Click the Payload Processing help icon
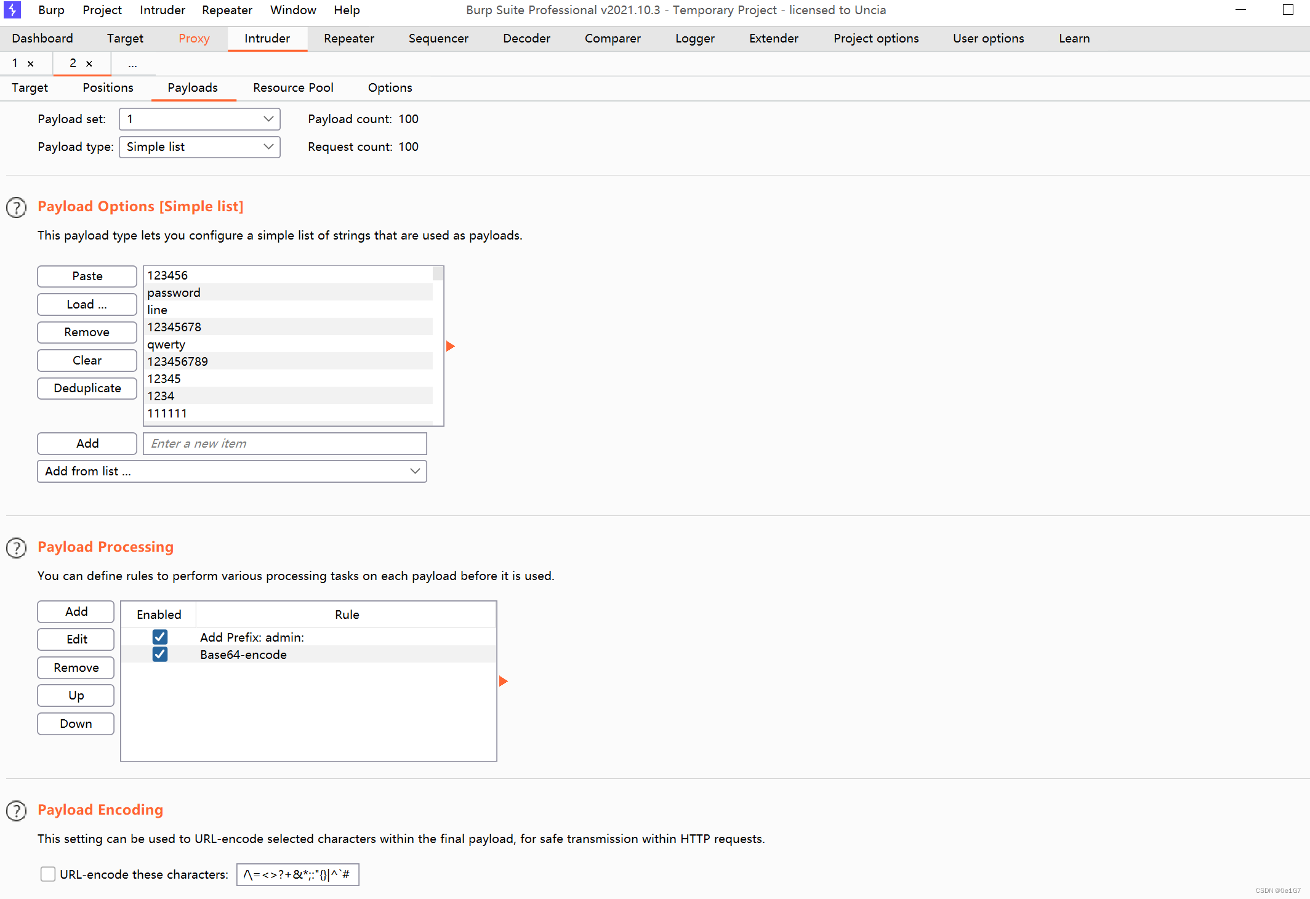 tap(17, 548)
